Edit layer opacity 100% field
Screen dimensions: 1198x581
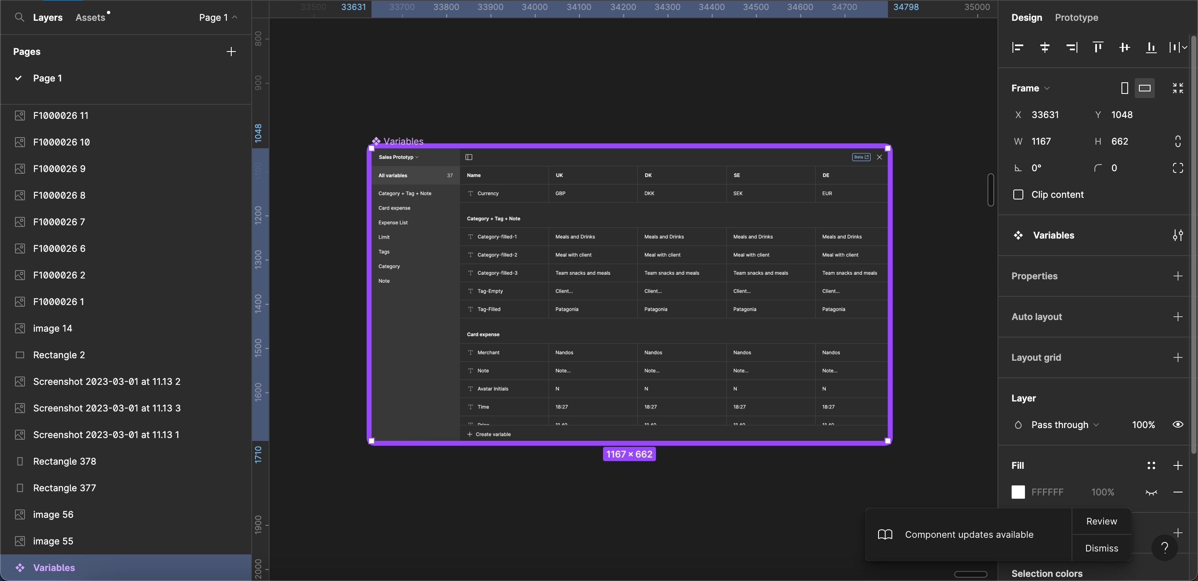(1143, 424)
